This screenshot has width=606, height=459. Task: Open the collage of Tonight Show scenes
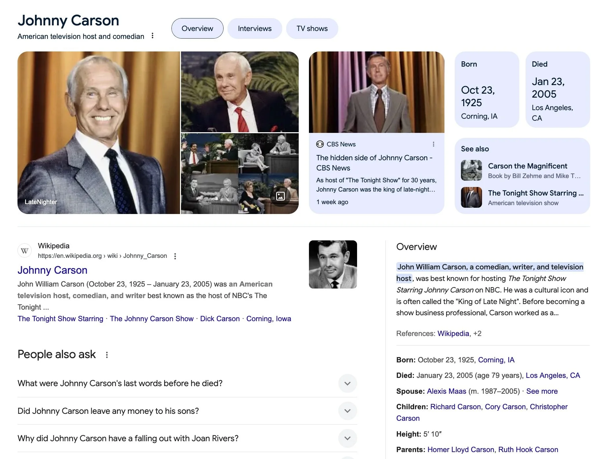(240, 173)
